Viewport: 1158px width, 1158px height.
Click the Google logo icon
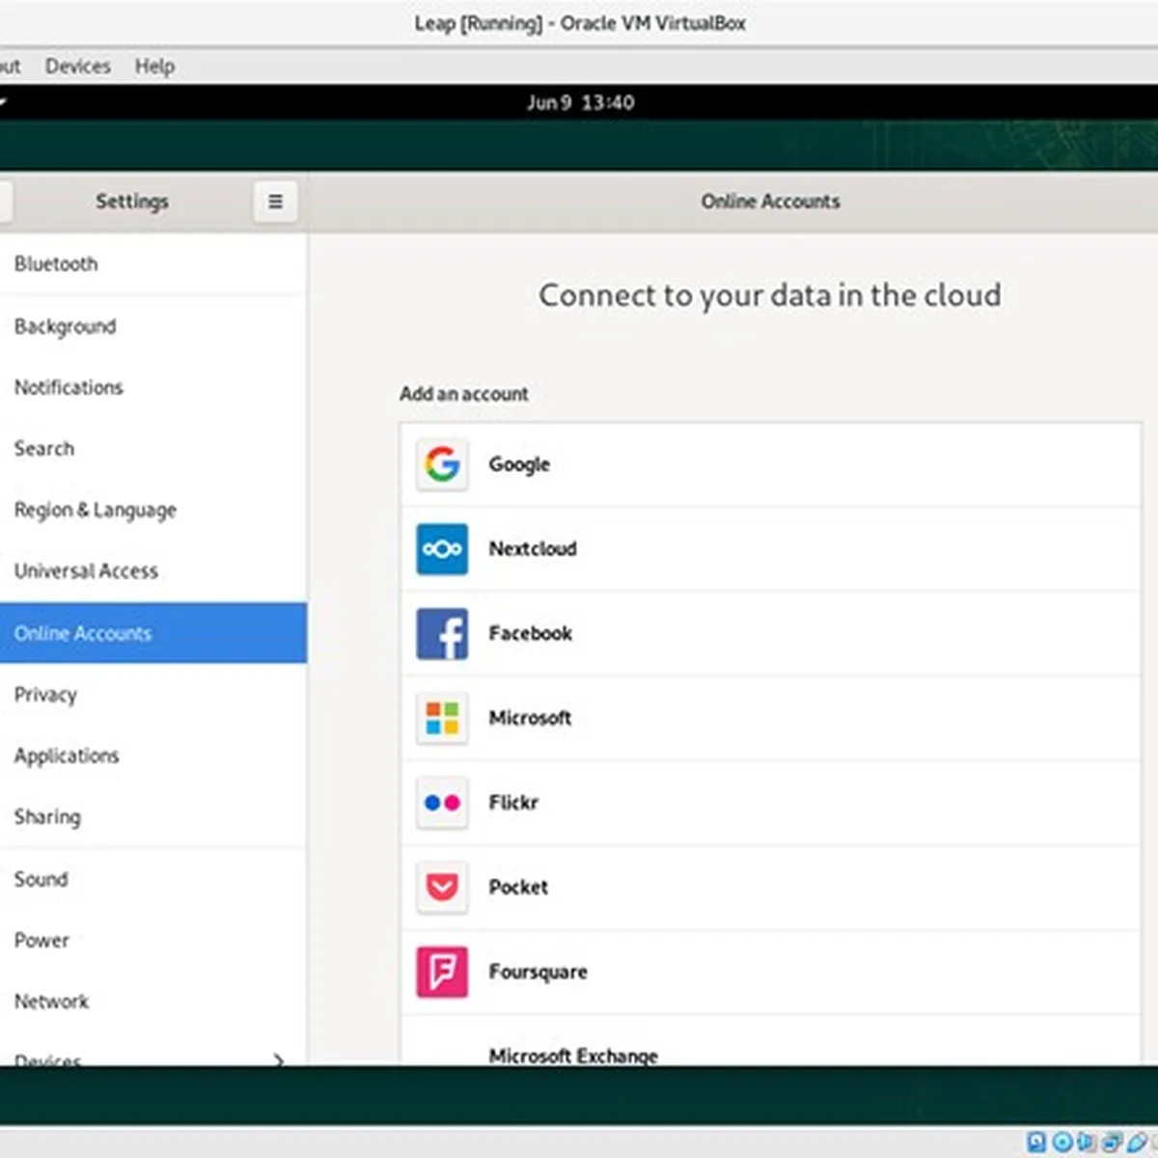(x=442, y=464)
